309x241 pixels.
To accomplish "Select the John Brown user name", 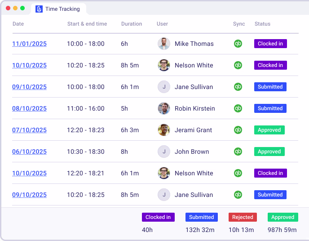I will pos(192,152).
